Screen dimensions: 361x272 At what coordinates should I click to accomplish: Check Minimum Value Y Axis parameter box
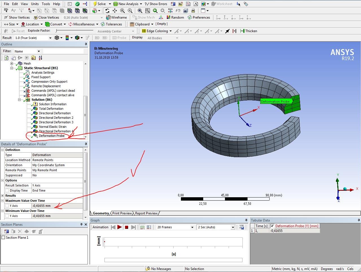[7, 216]
